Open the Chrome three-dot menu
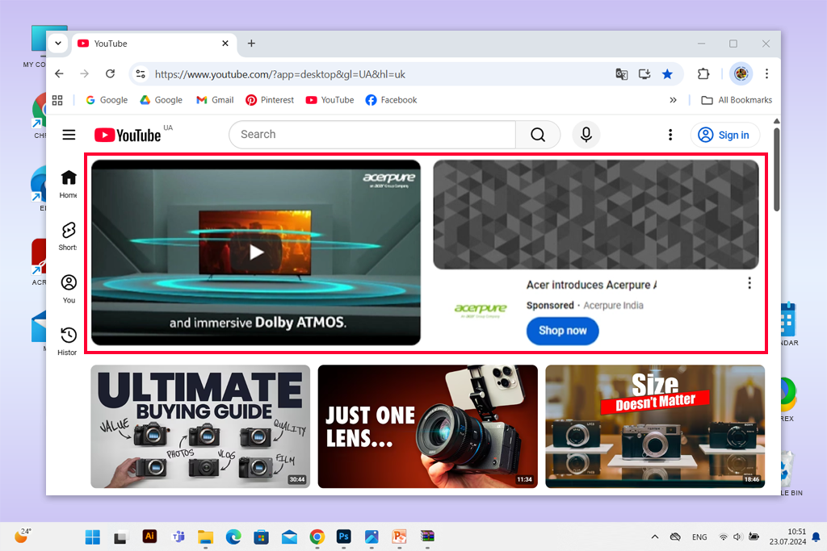Screen dimensions: 827x551 pyautogui.click(x=767, y=73)
